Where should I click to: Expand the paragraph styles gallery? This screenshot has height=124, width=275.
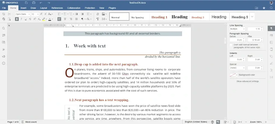tap(252, 17)
